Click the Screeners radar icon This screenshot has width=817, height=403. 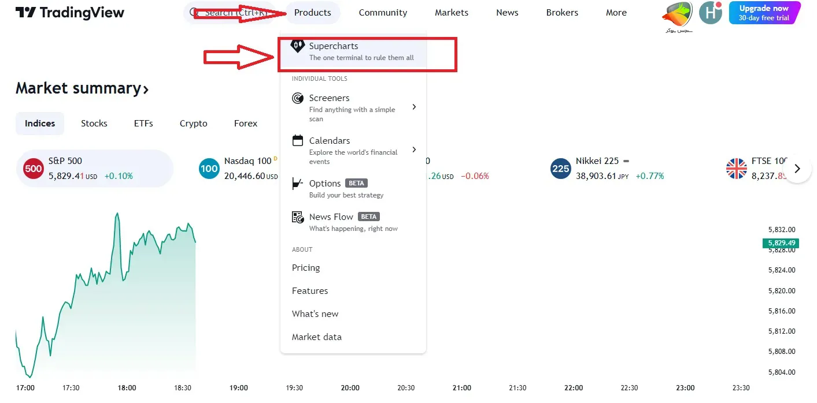click(298, 98)
